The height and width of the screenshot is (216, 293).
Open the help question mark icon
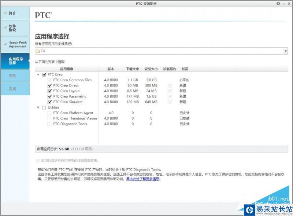278,4
